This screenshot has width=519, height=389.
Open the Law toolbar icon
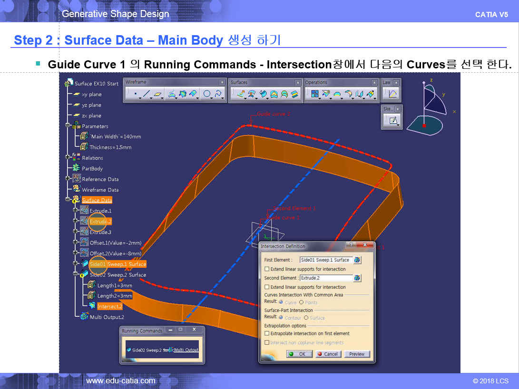(392, 94)
